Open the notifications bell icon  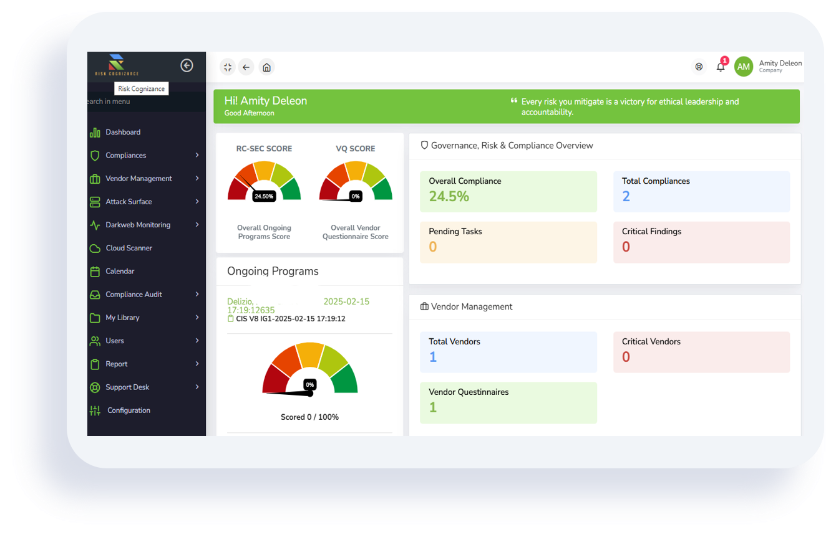721,67
